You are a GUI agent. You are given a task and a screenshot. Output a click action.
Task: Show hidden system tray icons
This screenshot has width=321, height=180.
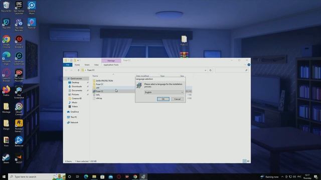(282, 176)
